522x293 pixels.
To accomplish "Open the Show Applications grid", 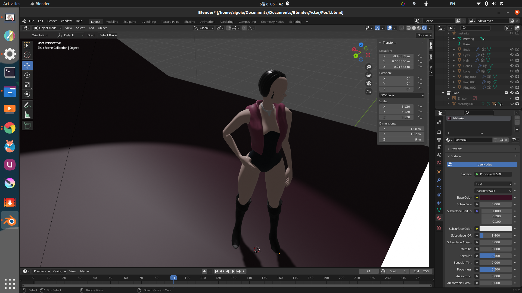I will [x=10, y=284].
